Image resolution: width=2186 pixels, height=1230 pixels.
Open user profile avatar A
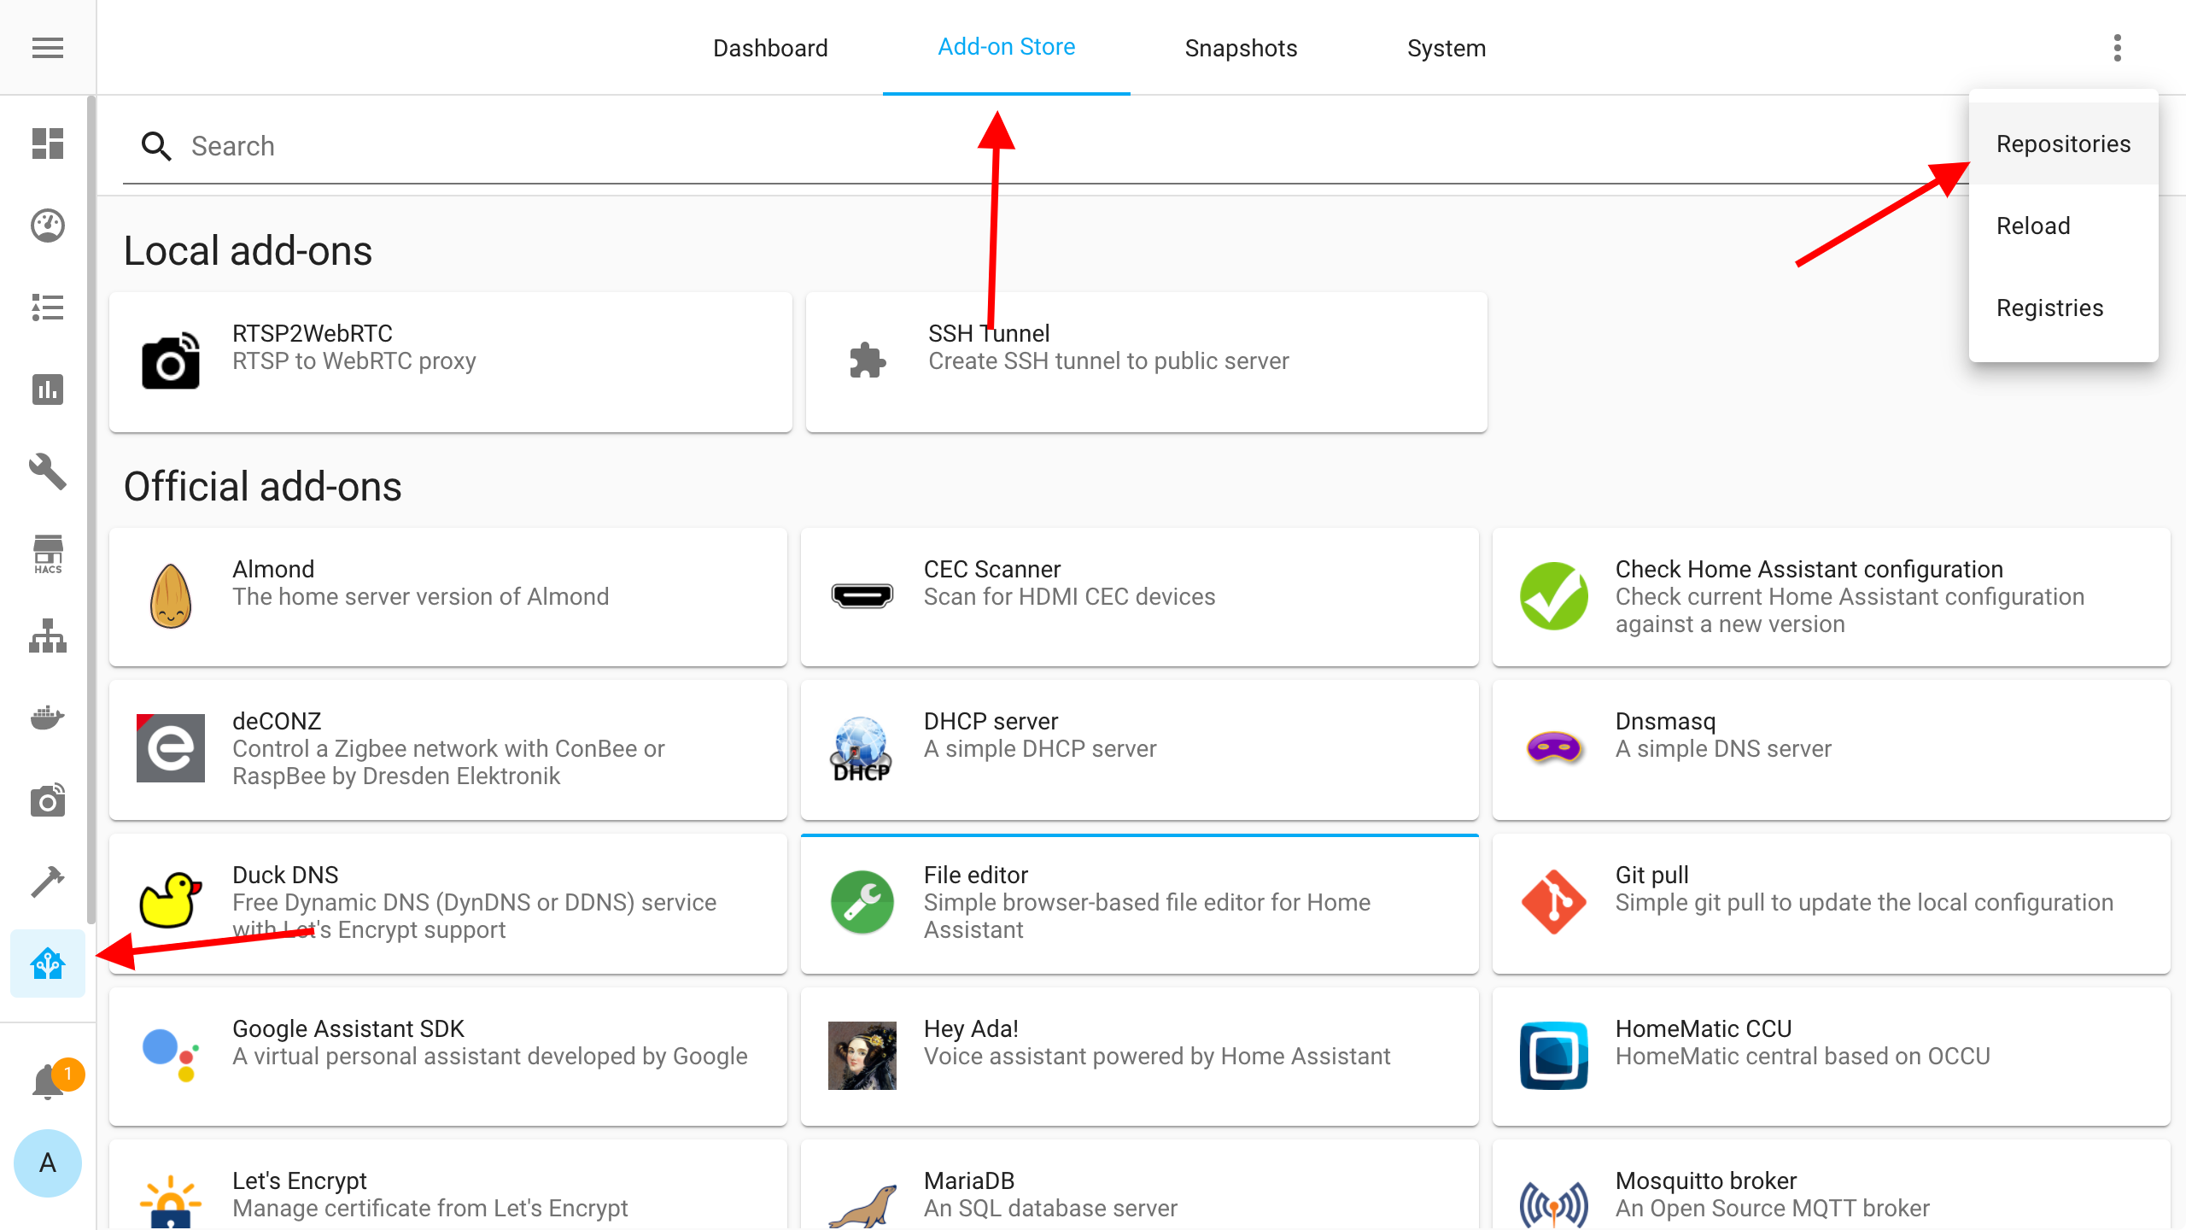[x=48, y=1163]
